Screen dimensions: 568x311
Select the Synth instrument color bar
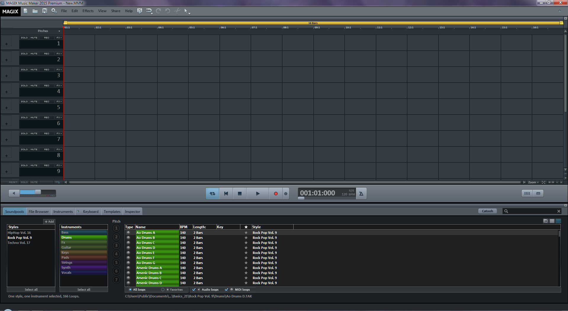pos(84,268)
